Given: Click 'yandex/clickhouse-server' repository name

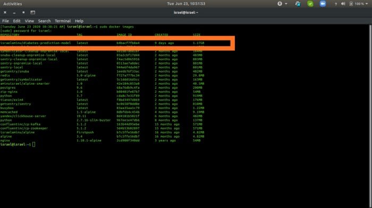Looking at the screenshot, I should [23, 116].
